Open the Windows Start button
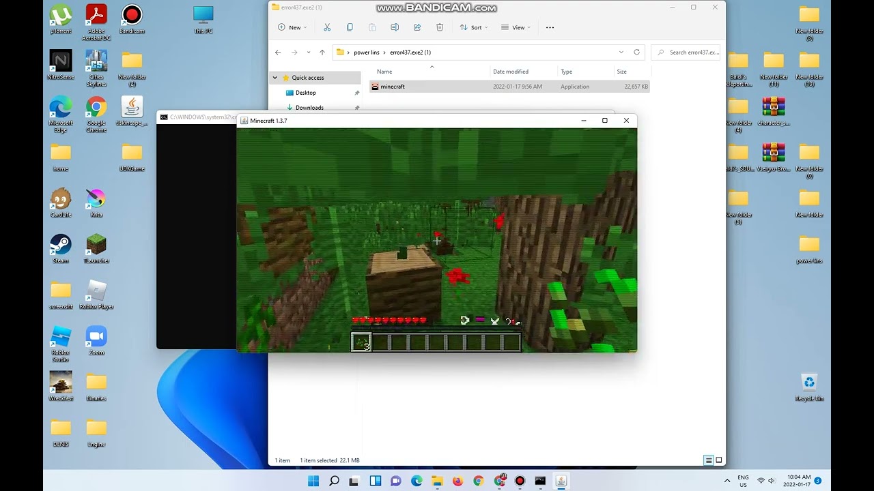This screenshot has height=491, width=874. [313, 481]
